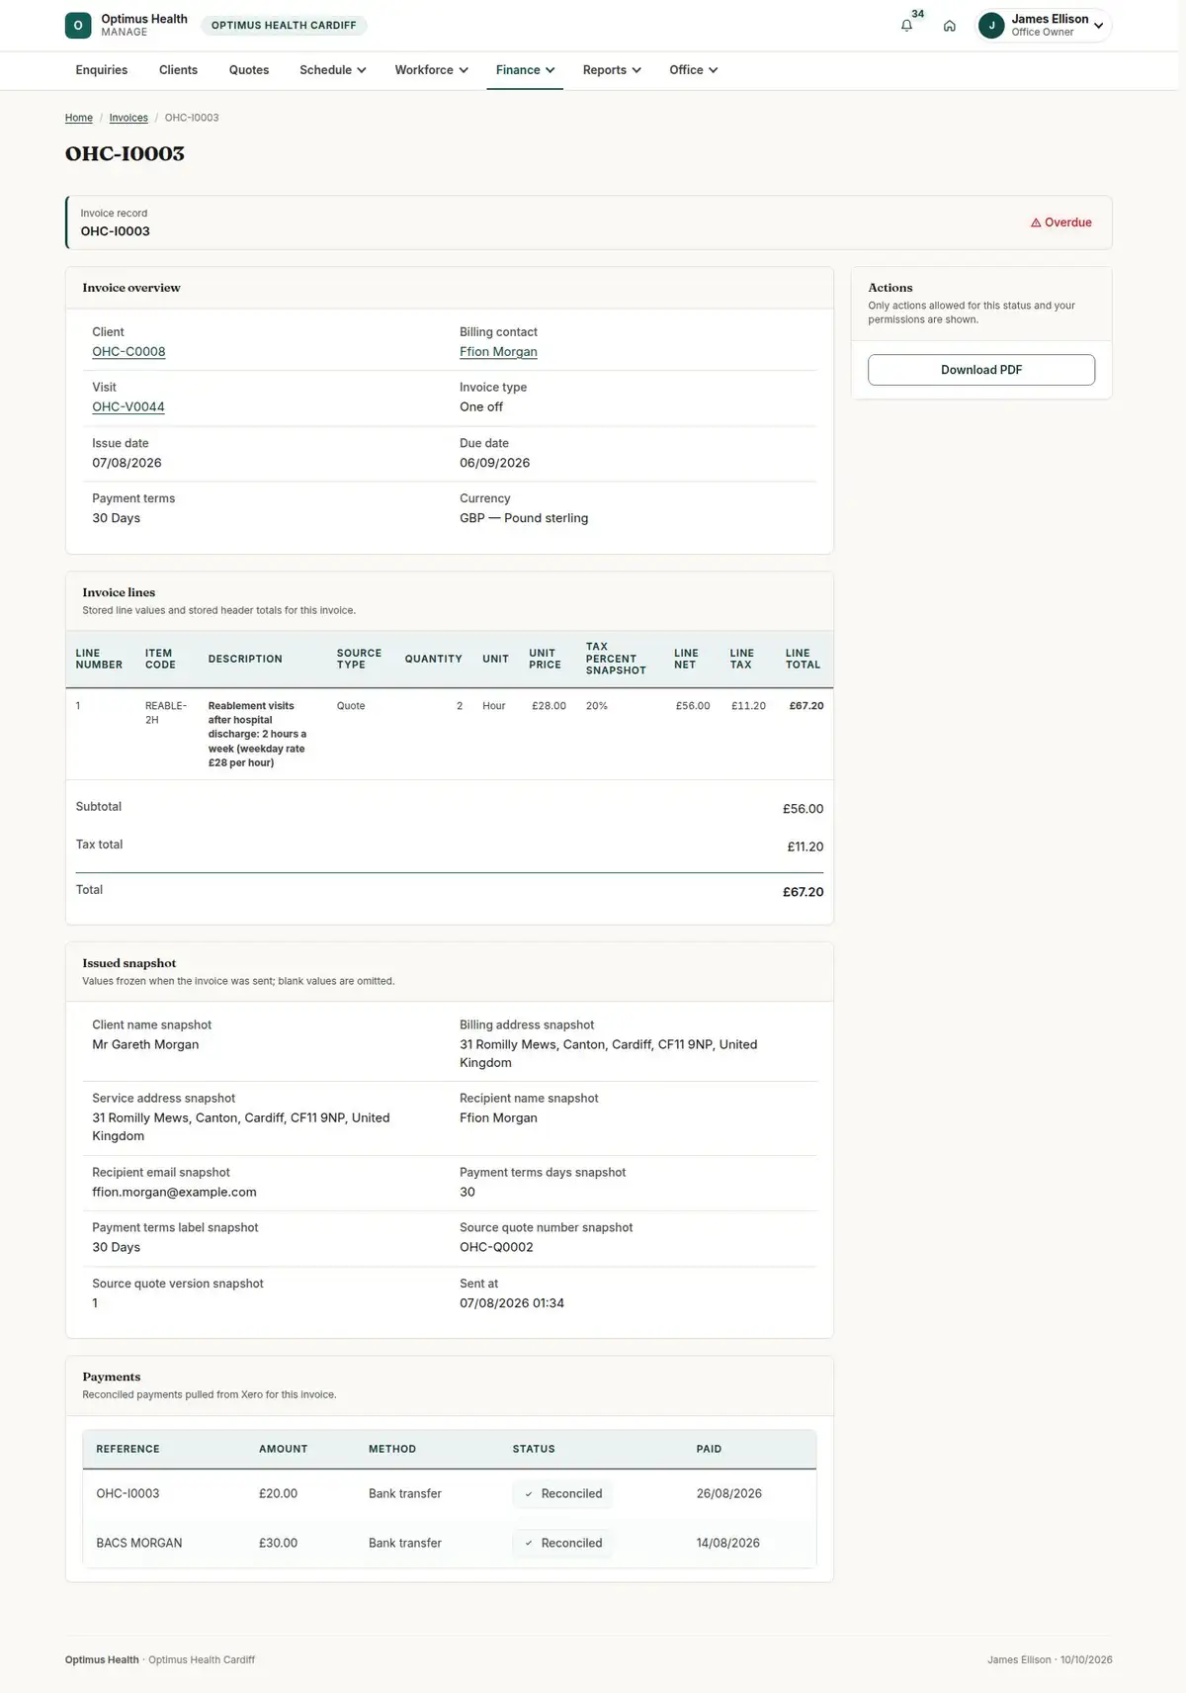The image size is (1186, 1693).
Task: Click source quote number OHC-Q0002
Action: (496, 1248)
